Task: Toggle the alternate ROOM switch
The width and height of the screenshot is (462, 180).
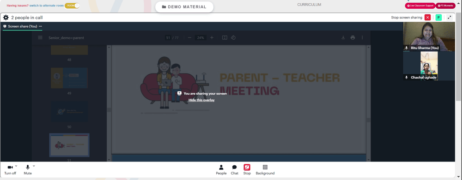Action: [72, 6]
